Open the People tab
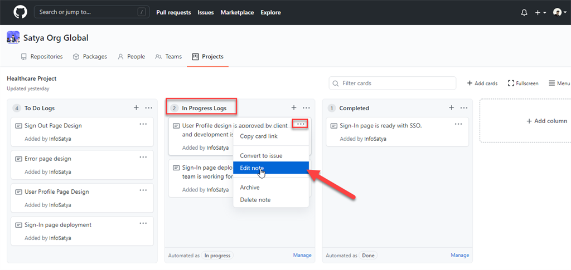 [x=132, y=57]
